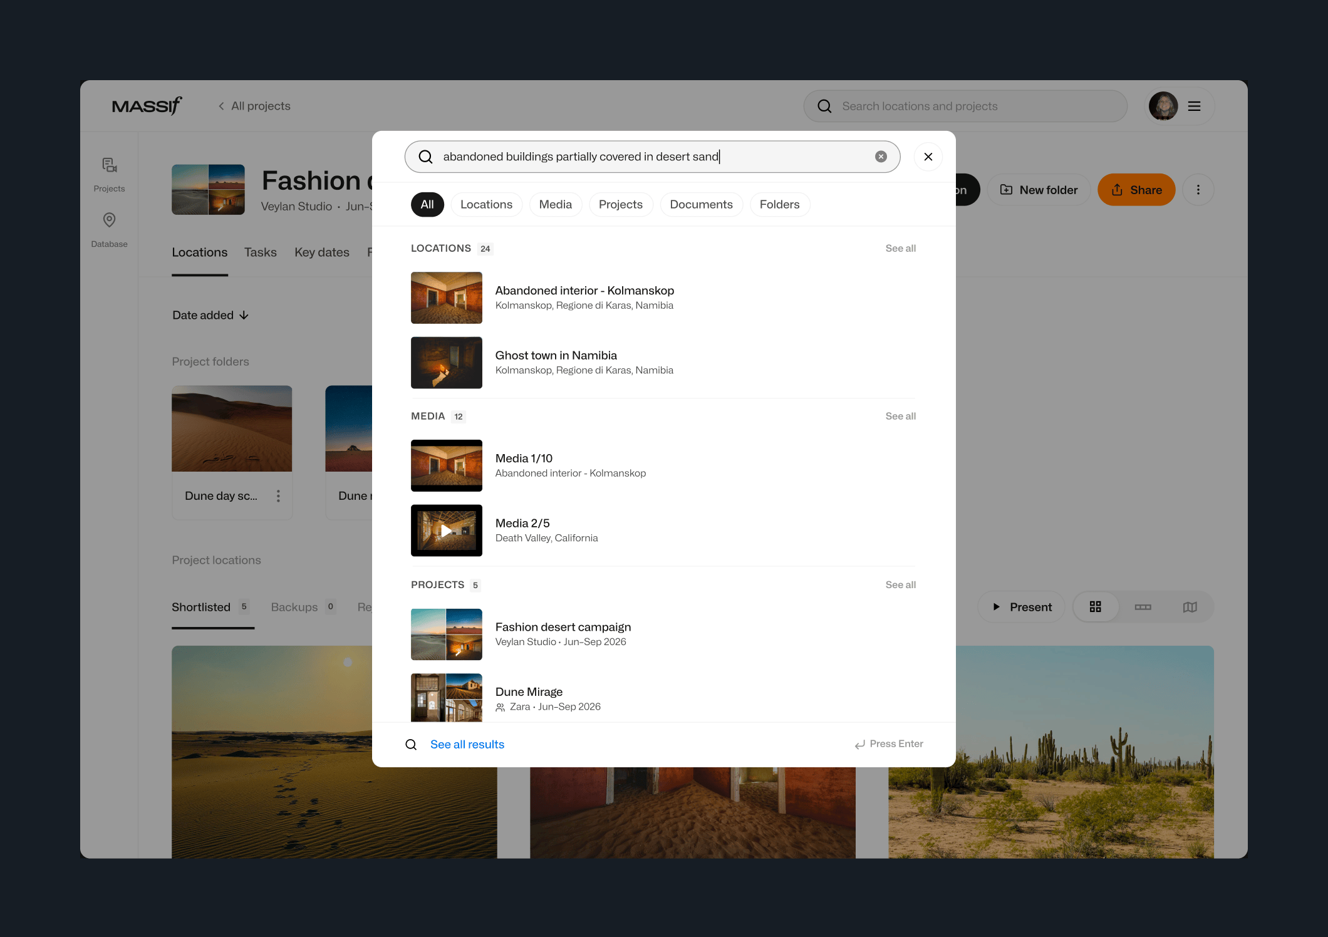Screen dimensions: 1328x937
Task: Filter results by Documents
Action: 701,205
